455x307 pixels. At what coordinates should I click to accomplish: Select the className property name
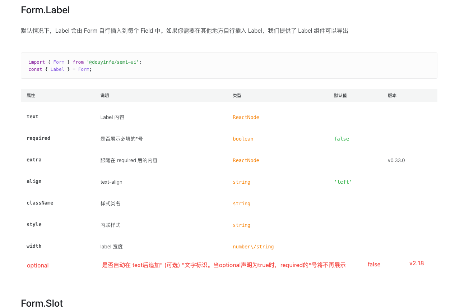point(40,203)
